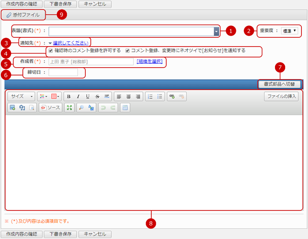
Task: Toggle bold formatting in the editor
Action: (x=68, y=96)
